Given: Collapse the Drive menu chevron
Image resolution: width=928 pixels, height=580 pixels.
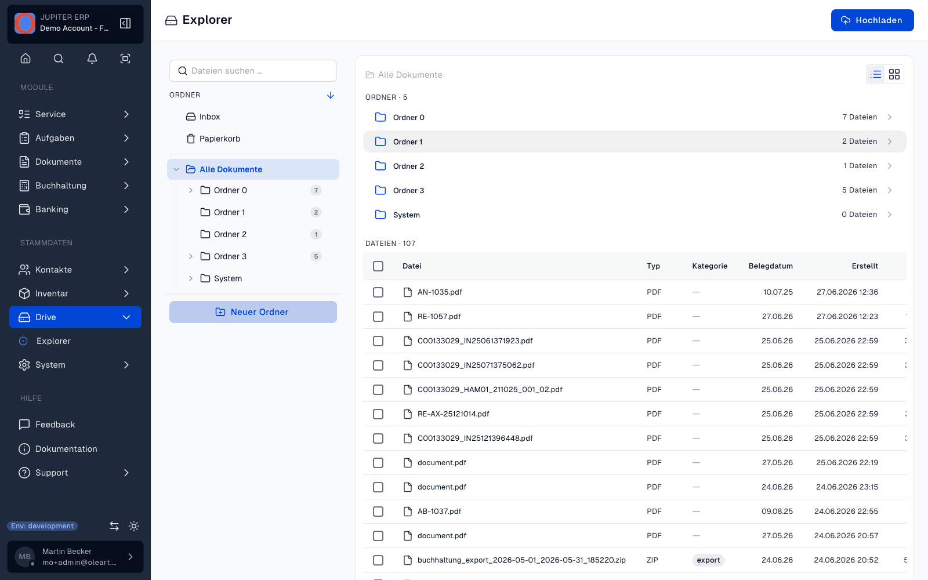Looking at the screenshot, I should (x=126, y=317).
